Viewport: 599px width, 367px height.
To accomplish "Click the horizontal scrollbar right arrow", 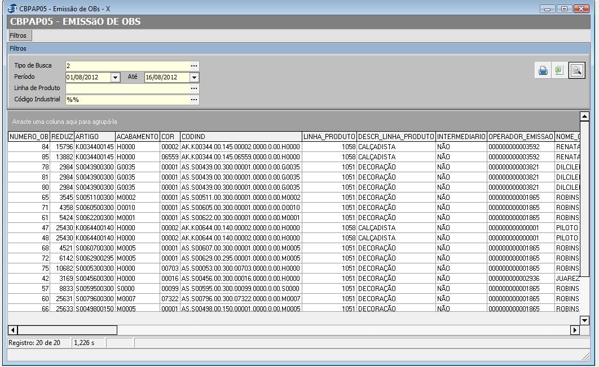I will pos(575,330).
